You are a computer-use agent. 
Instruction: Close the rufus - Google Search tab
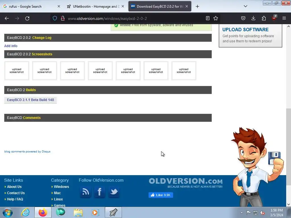pos(59,6)
